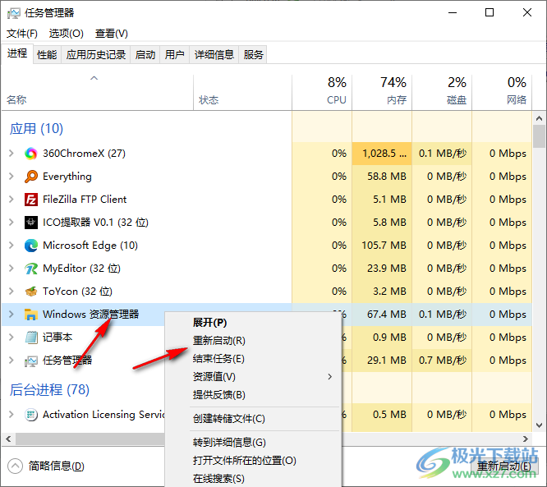547x487 pixels.
Task: Click the Activation Licensing Service icon
Action: 30,415
